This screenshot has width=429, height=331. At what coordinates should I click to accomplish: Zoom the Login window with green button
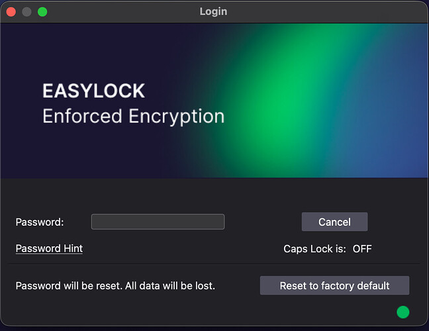42,11
